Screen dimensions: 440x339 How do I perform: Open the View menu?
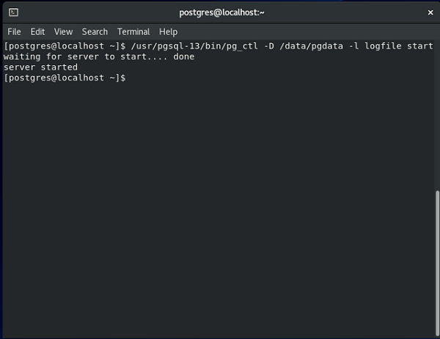(x=63, y=31)
